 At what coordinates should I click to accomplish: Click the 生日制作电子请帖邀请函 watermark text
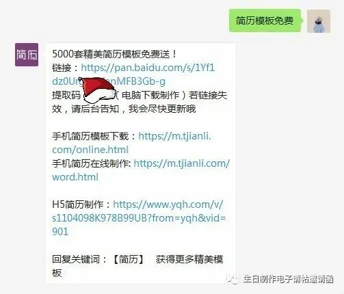click(288, 279)
